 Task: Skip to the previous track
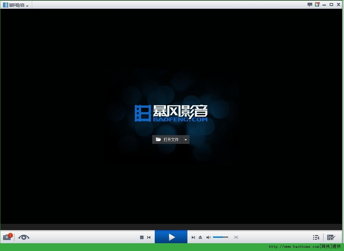point(149,237)
